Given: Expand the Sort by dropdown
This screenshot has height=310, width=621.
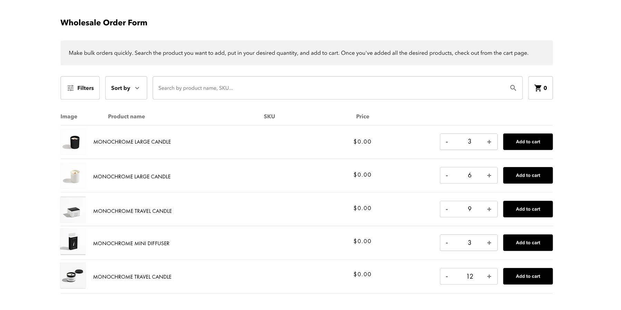Looking at the screenshot, I should coord(126,88).
